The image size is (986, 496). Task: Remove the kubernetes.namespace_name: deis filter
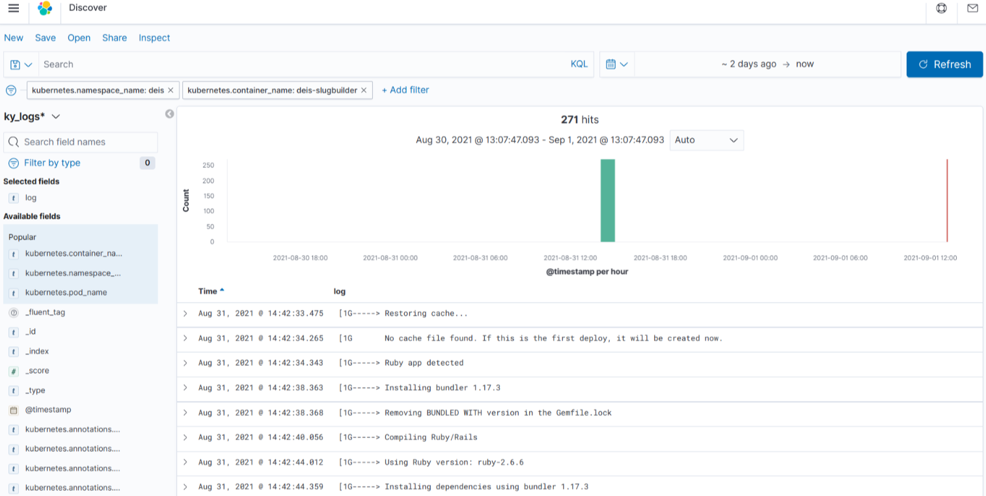pyautogui.click(x=171, y=90)
